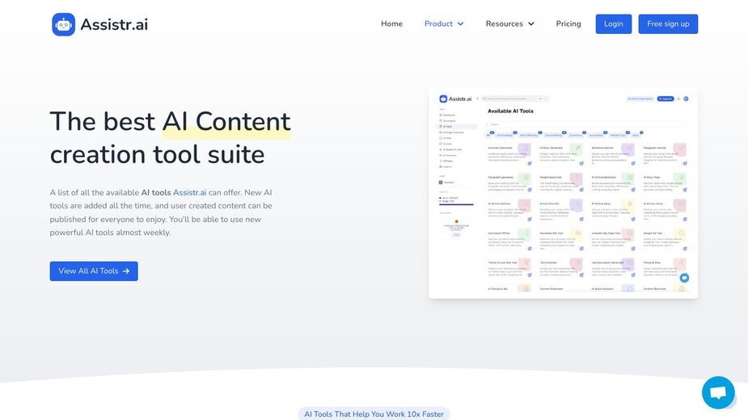The image size is (748, 420).
Task: Go to the Home page
Action: click(391, 24)
